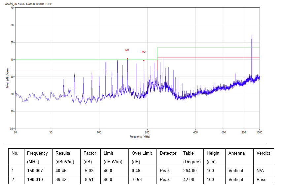Viewport: 282px width, 191px height.
Task: Click the over limit value 0.46
Action: 136,171
